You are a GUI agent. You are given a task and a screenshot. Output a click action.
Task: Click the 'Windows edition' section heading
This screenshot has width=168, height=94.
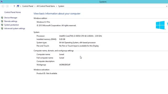click(40, 18)
